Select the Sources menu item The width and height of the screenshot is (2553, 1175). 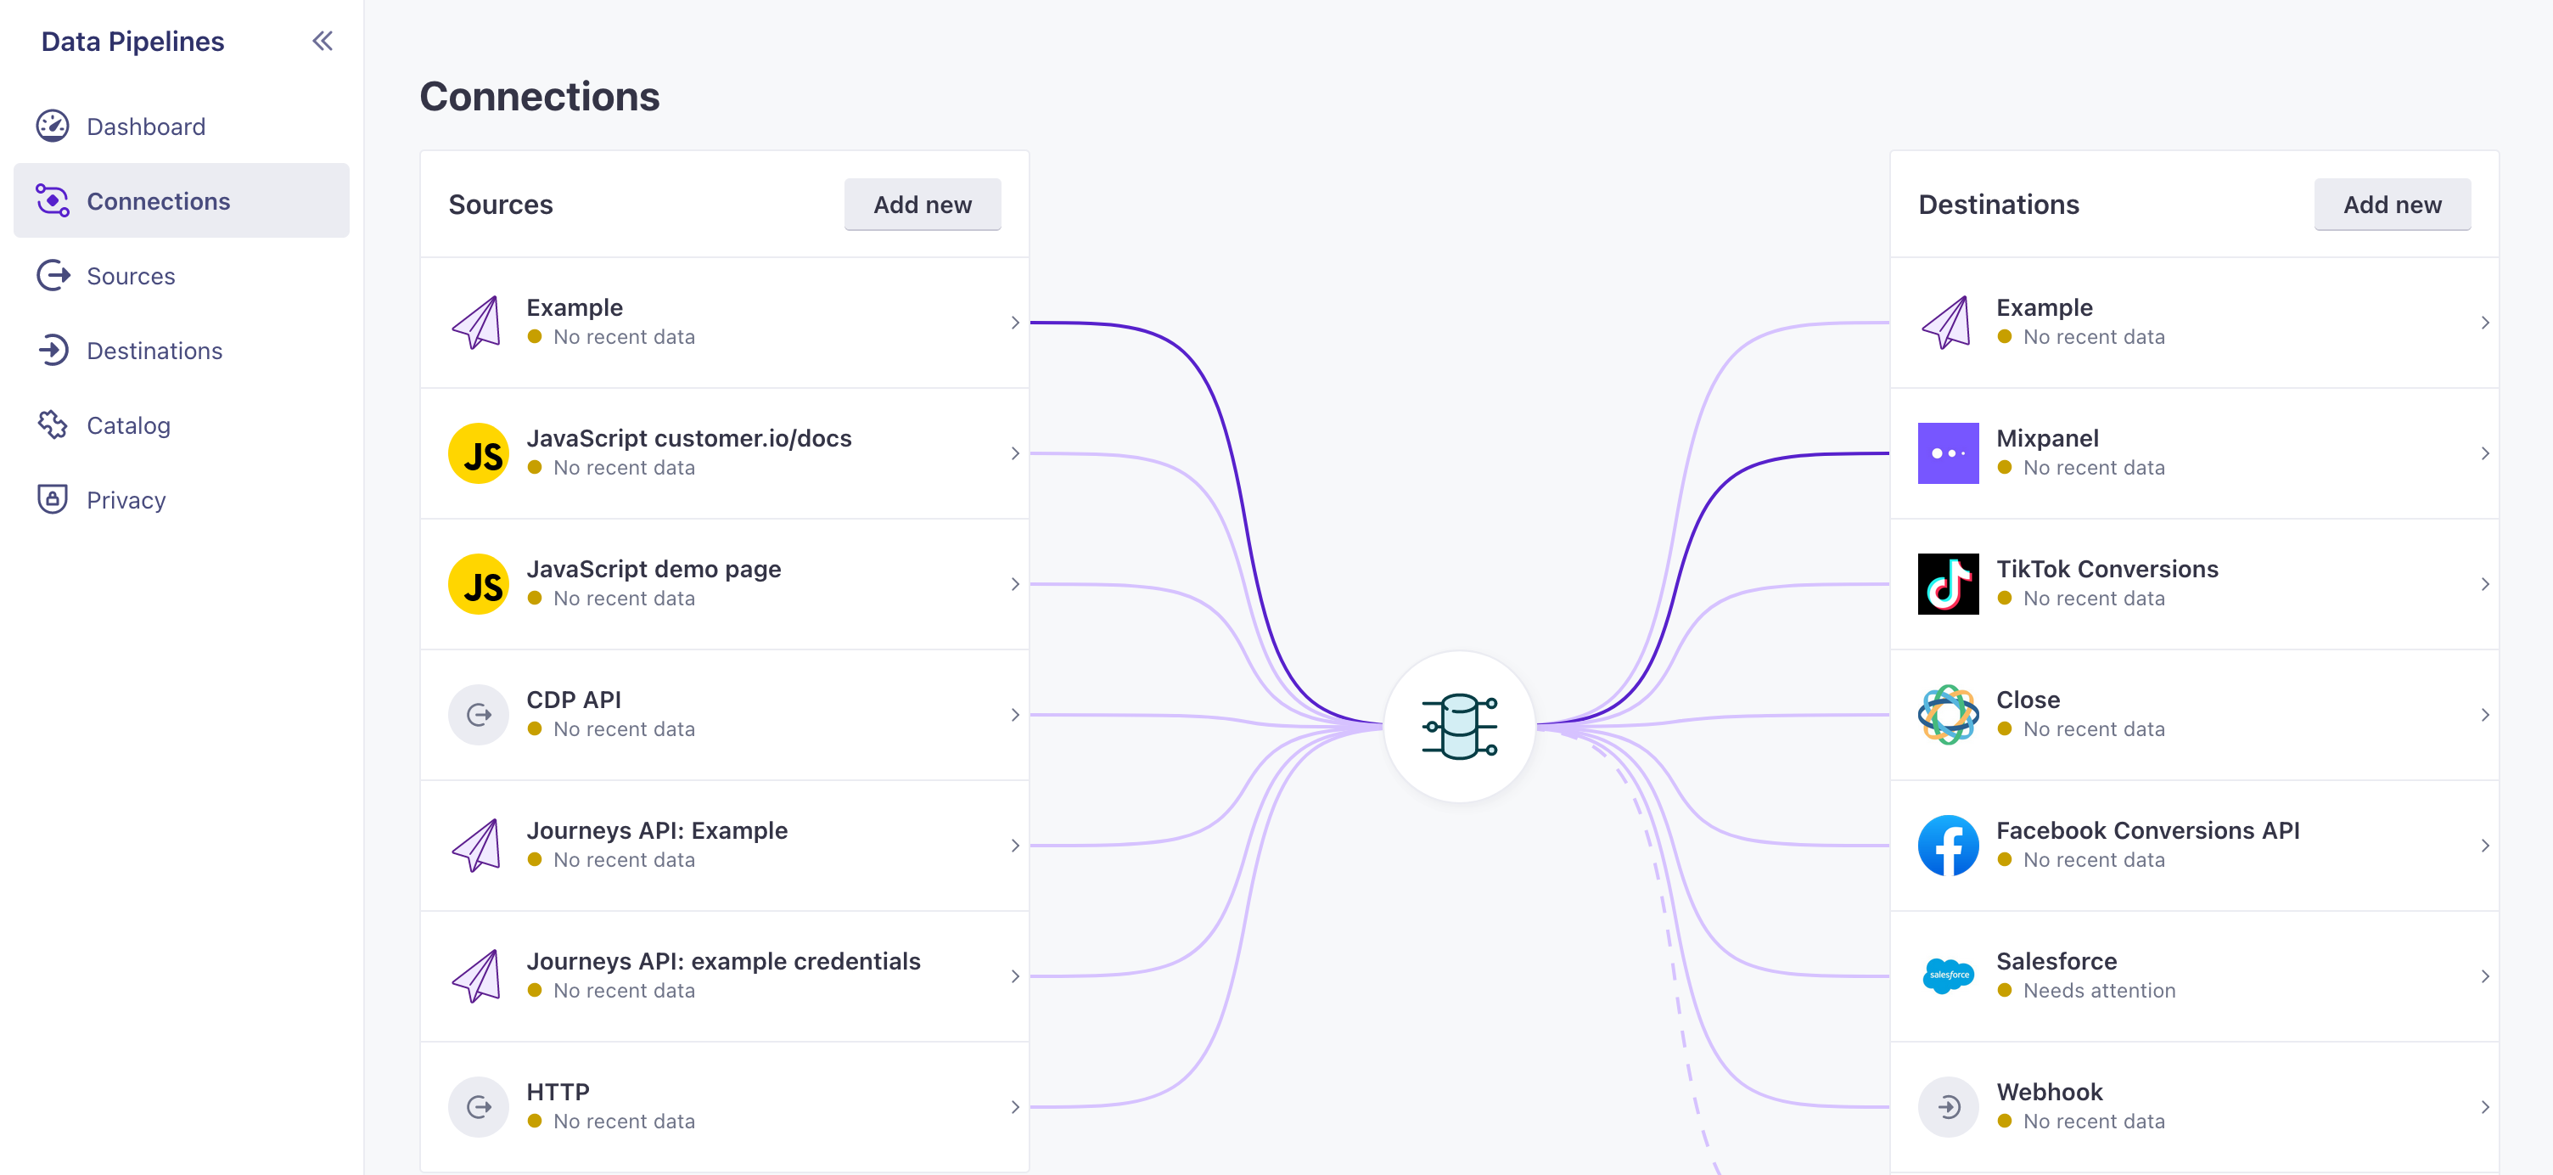click(x=130, y=275)
